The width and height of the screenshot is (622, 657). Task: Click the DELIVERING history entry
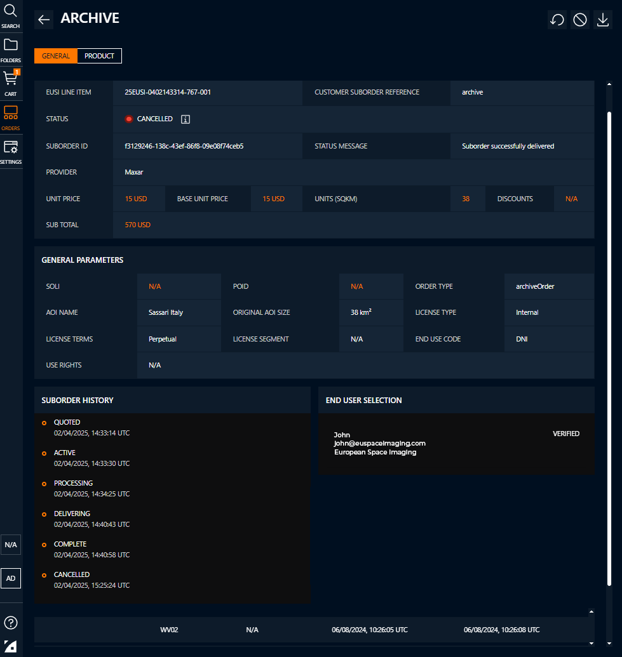[x=91, y=519]
